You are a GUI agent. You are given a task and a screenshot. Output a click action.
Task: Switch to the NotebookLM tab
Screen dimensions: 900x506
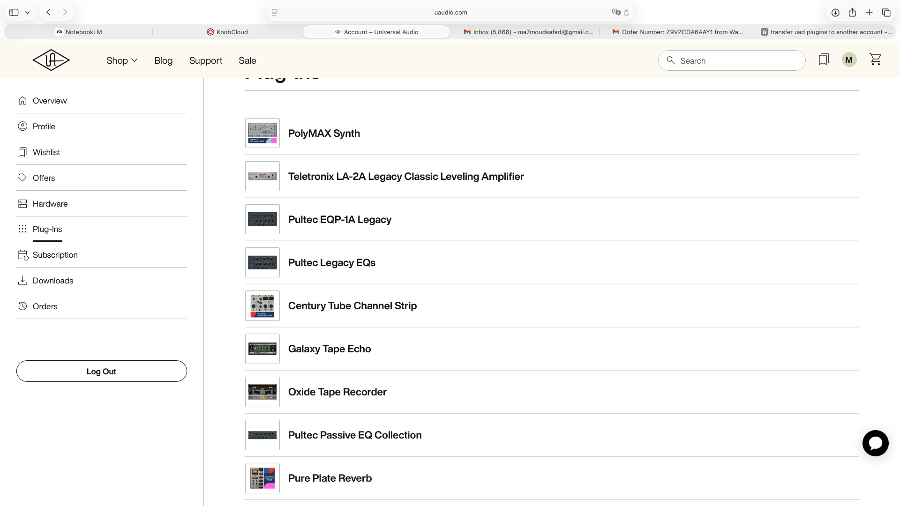coord(78,32)
